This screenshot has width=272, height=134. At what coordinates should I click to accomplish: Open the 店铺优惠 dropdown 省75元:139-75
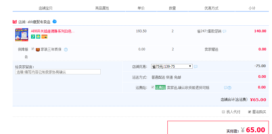point(172,66)
